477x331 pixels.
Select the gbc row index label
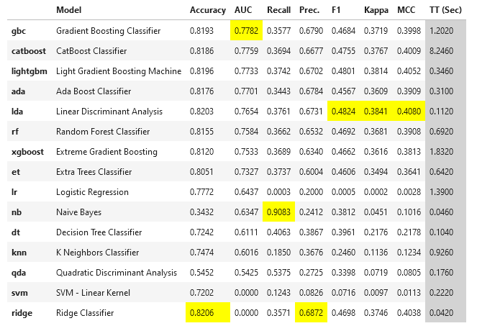tap(19, 31)
